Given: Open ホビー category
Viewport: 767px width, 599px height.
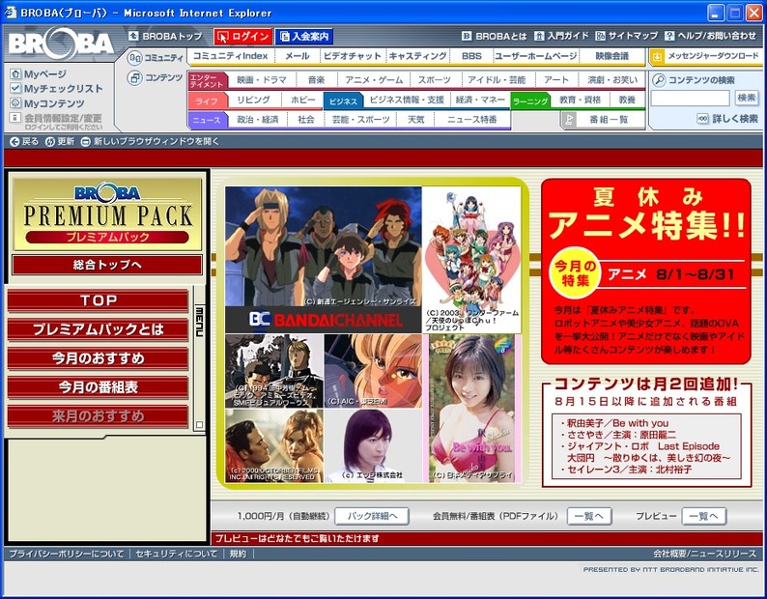Looking at the screenshot, I should [303, 100].
